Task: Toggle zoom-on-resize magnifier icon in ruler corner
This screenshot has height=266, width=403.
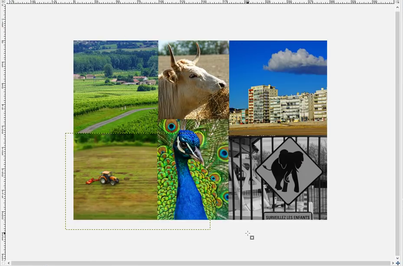Action: click(x=398, y=2)
